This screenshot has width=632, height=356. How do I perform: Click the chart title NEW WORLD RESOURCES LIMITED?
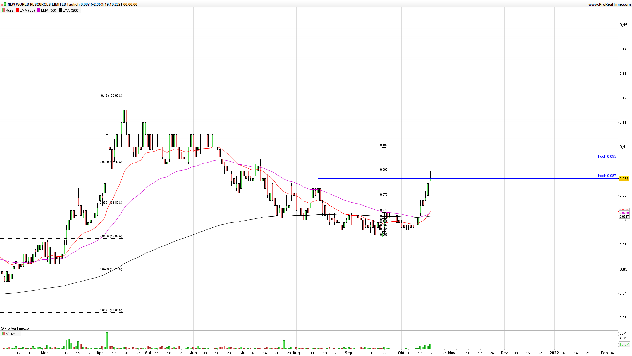pyautogui.click(x=36, y=4)
